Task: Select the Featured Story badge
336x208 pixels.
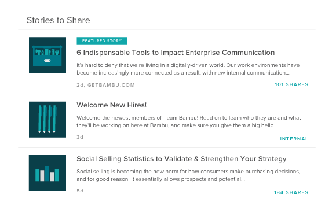Action: [102, 41]
